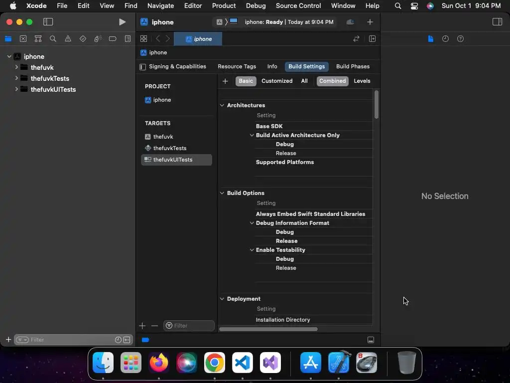Toggle the inspector panel at top right

[497, 22]
